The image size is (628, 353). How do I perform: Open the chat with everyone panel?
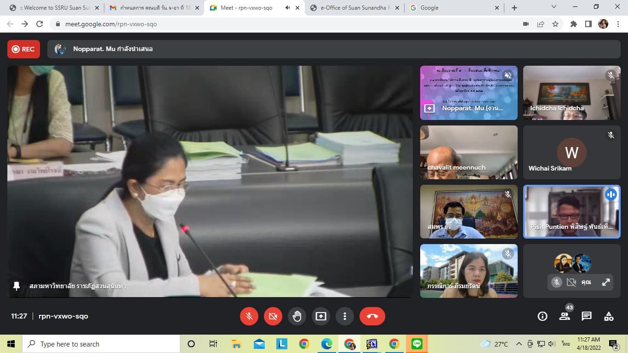click(x=587, y=316)
